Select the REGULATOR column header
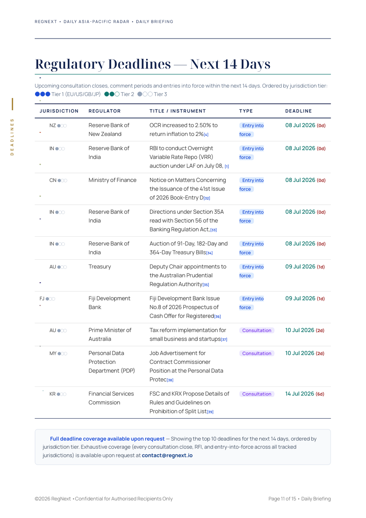 click(x=105, y=111)
